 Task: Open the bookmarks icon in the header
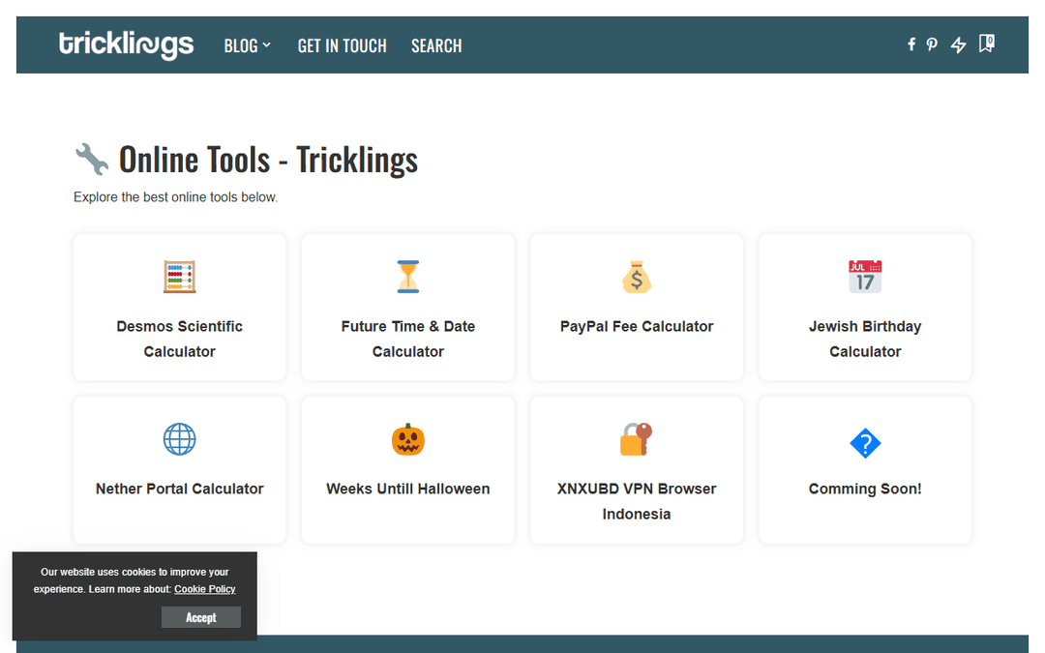coord(986,44)
